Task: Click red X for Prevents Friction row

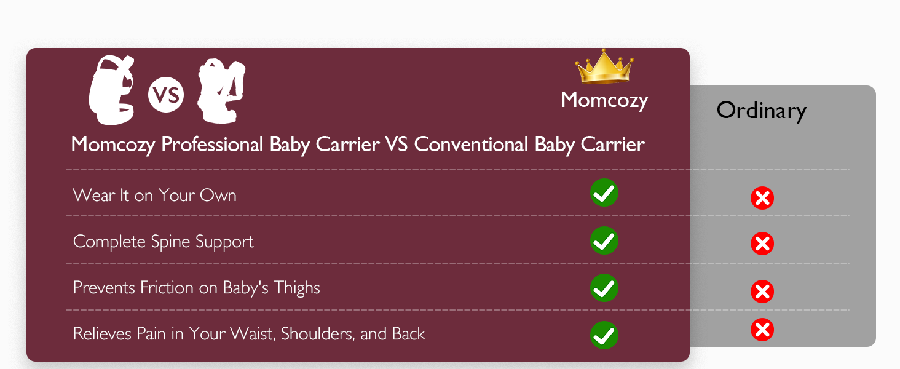Action: pos(762,291)
